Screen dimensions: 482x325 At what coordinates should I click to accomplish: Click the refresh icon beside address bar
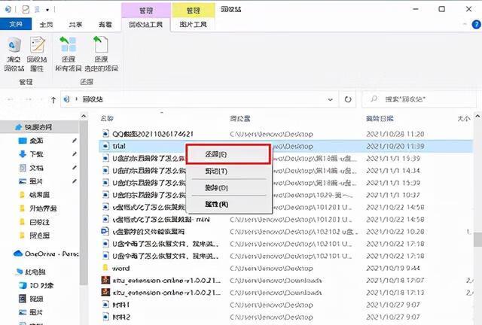tap(348, 99)
